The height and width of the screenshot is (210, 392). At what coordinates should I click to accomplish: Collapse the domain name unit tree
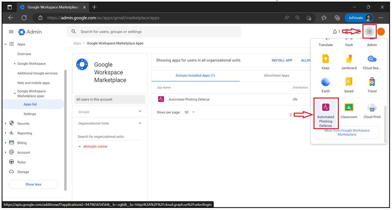80,147
